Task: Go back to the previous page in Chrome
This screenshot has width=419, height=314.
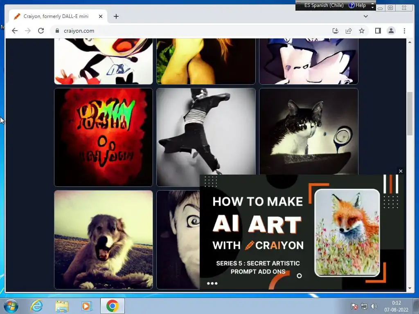Action: coord(15,31)
